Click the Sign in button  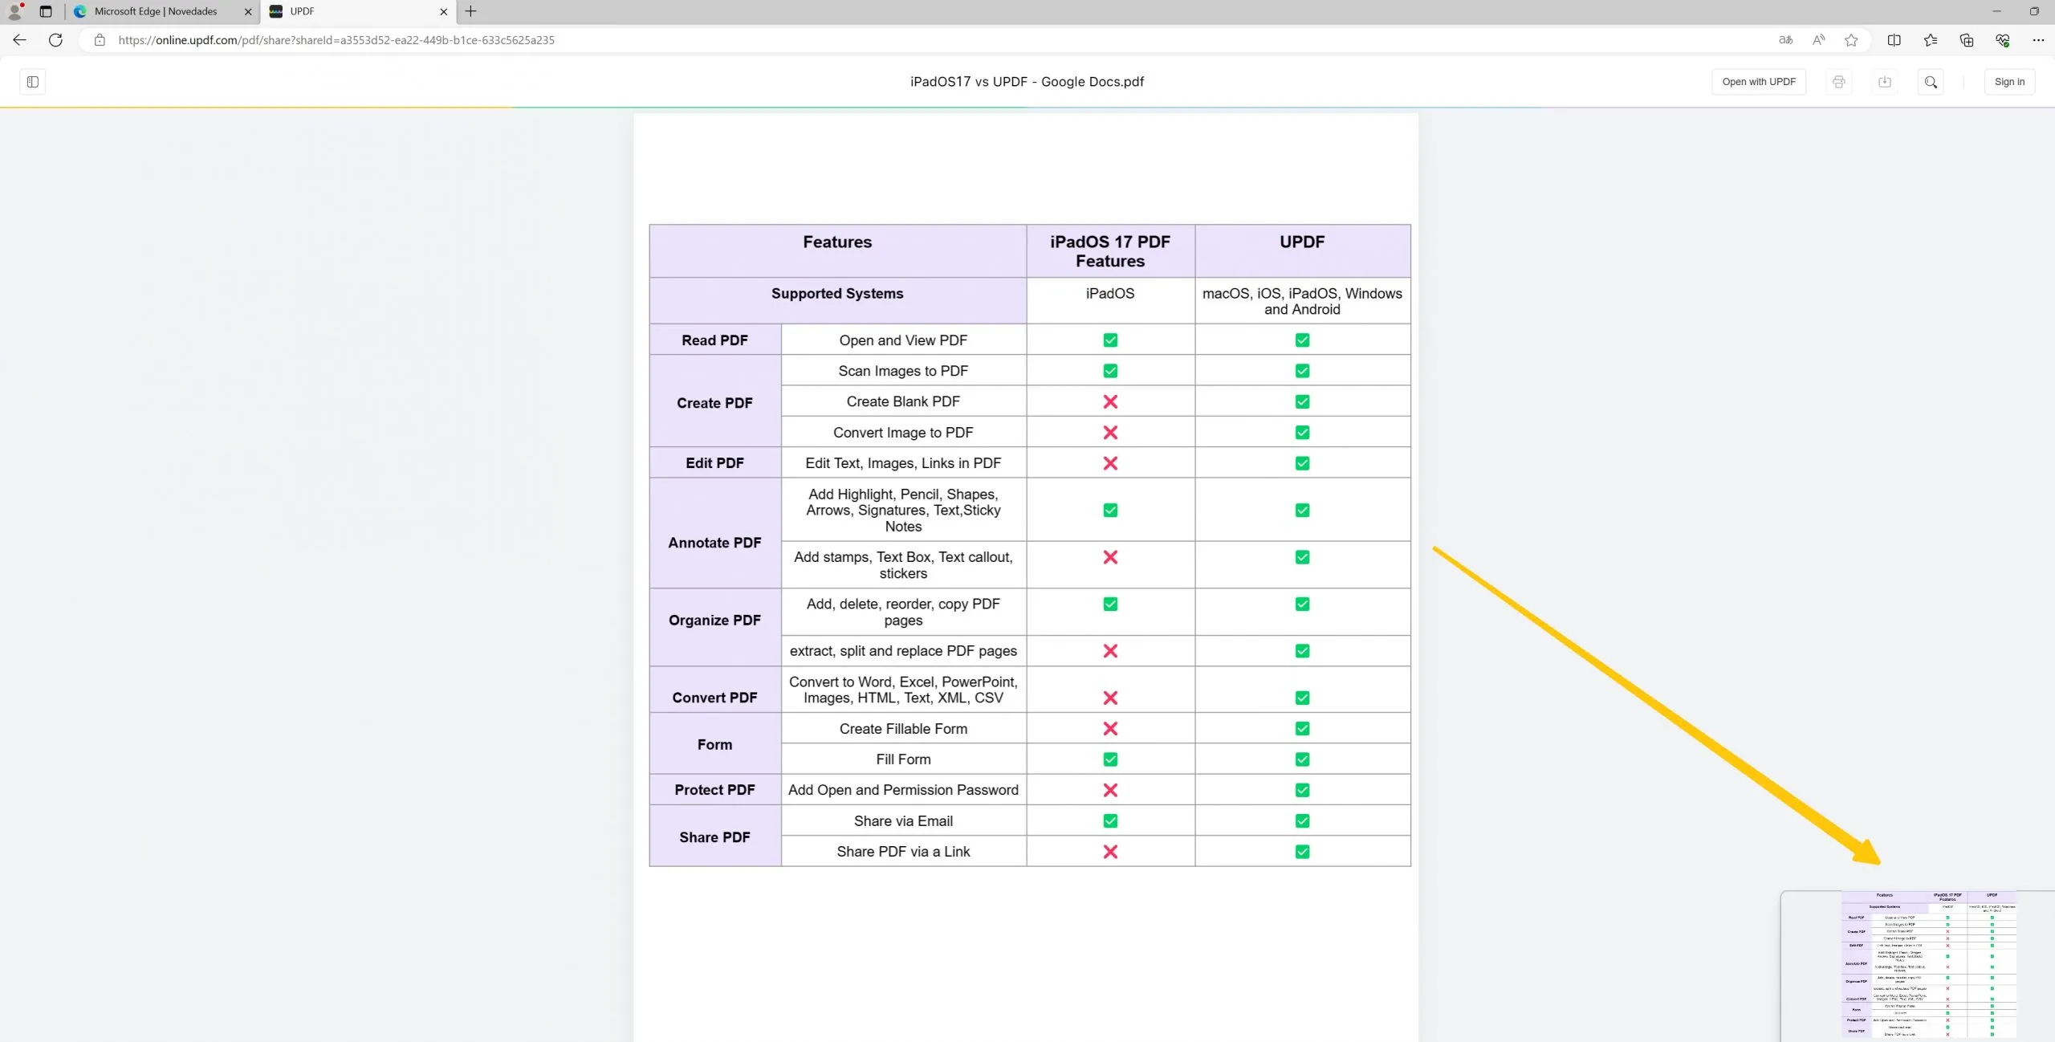click(2009, 82)
